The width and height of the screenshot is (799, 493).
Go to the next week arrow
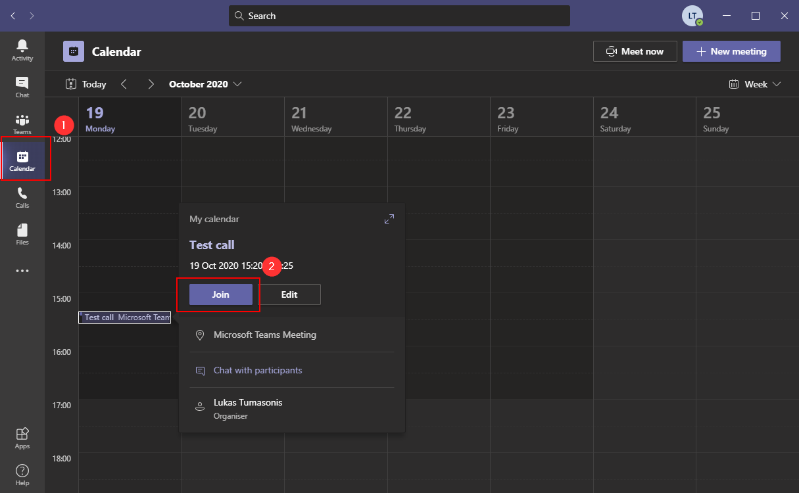click(x=151, y=84)
